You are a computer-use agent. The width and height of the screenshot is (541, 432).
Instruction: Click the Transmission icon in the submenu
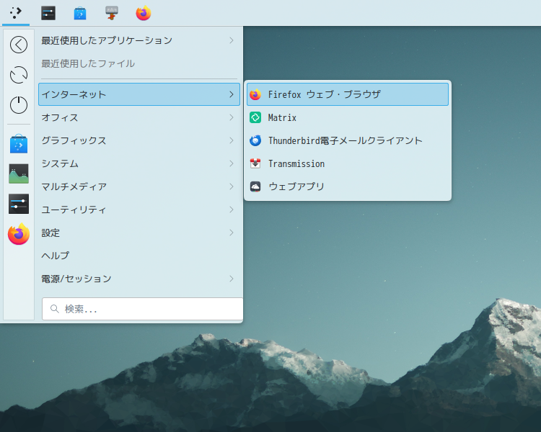click(x=255, y=163)
